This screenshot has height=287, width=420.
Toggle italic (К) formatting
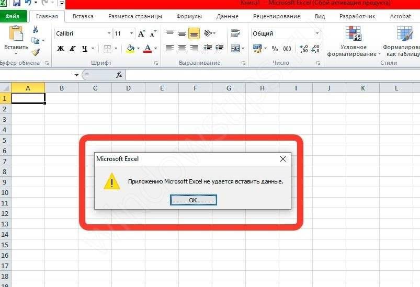pyautogui.click(x=72, y=49)
